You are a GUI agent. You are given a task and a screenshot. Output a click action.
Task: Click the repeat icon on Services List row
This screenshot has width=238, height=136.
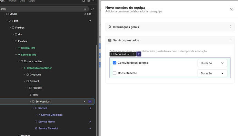(90, 102)
